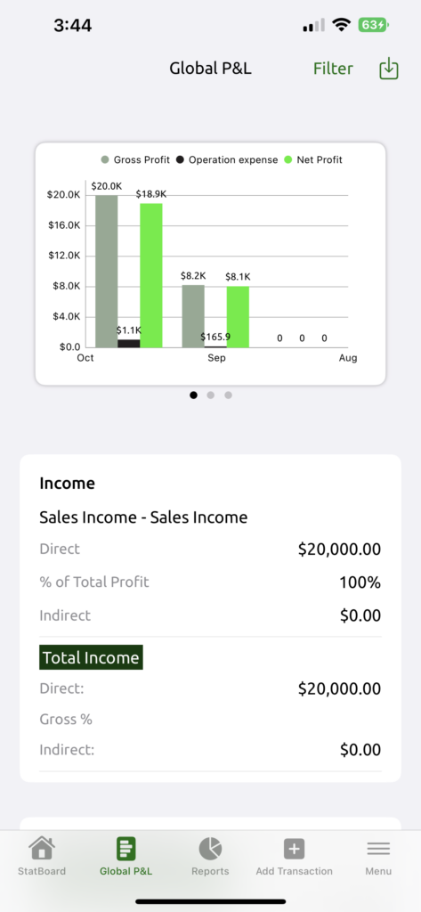Switch to third chart page dot
Image resolution: width=421 pixels, height=912 pixels.
pos(228,395)
